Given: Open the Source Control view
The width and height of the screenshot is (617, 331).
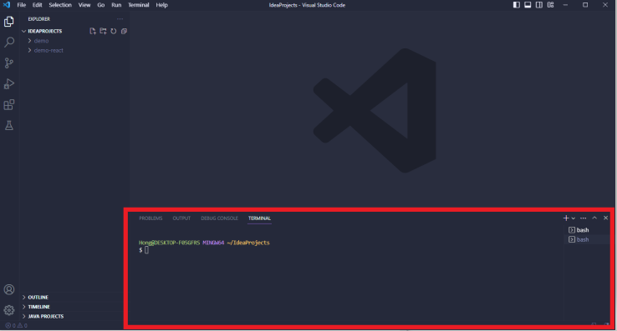Looking at the screenshot, I should (x=9, y=63).
